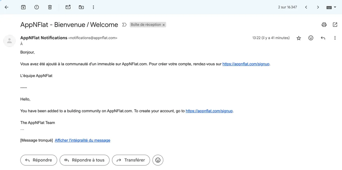Click AppNFlat Notifications sender name
Screen dimensions: 342x170
44,38
